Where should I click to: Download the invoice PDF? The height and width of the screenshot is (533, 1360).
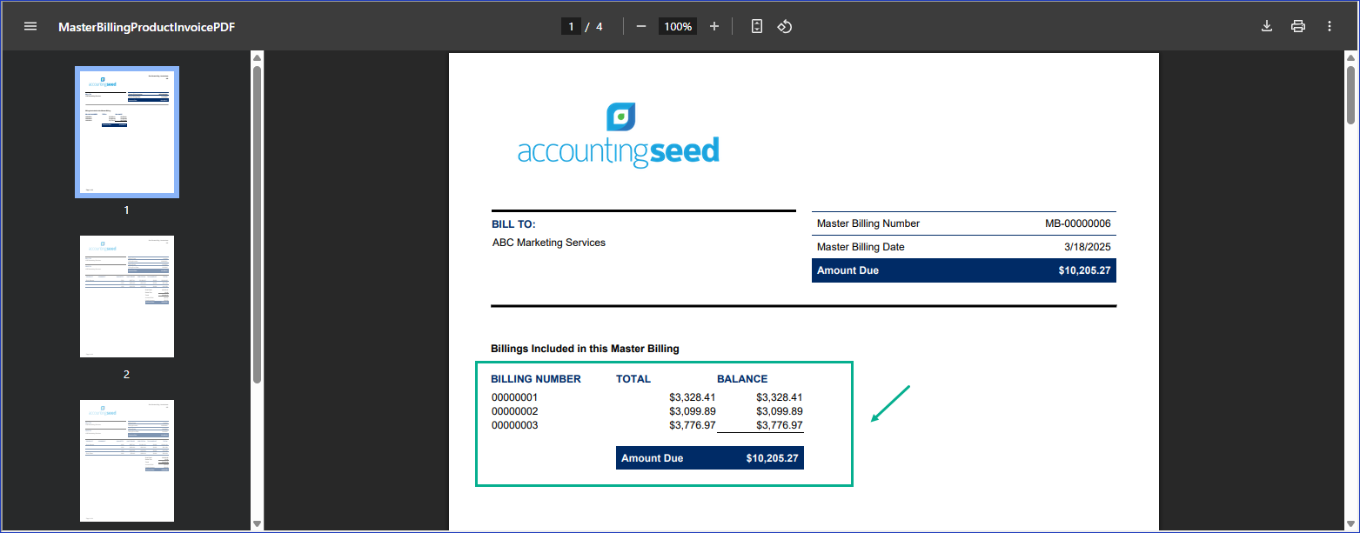point(1267,26)
